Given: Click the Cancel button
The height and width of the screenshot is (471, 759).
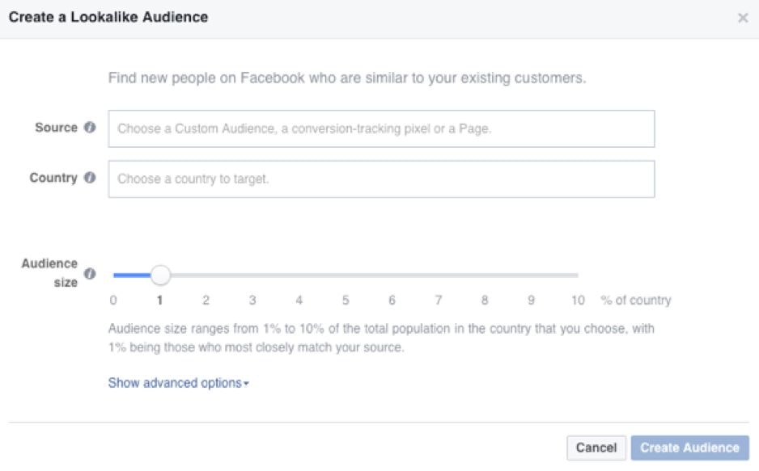Looking at the screenshot, I should [596, 448].
